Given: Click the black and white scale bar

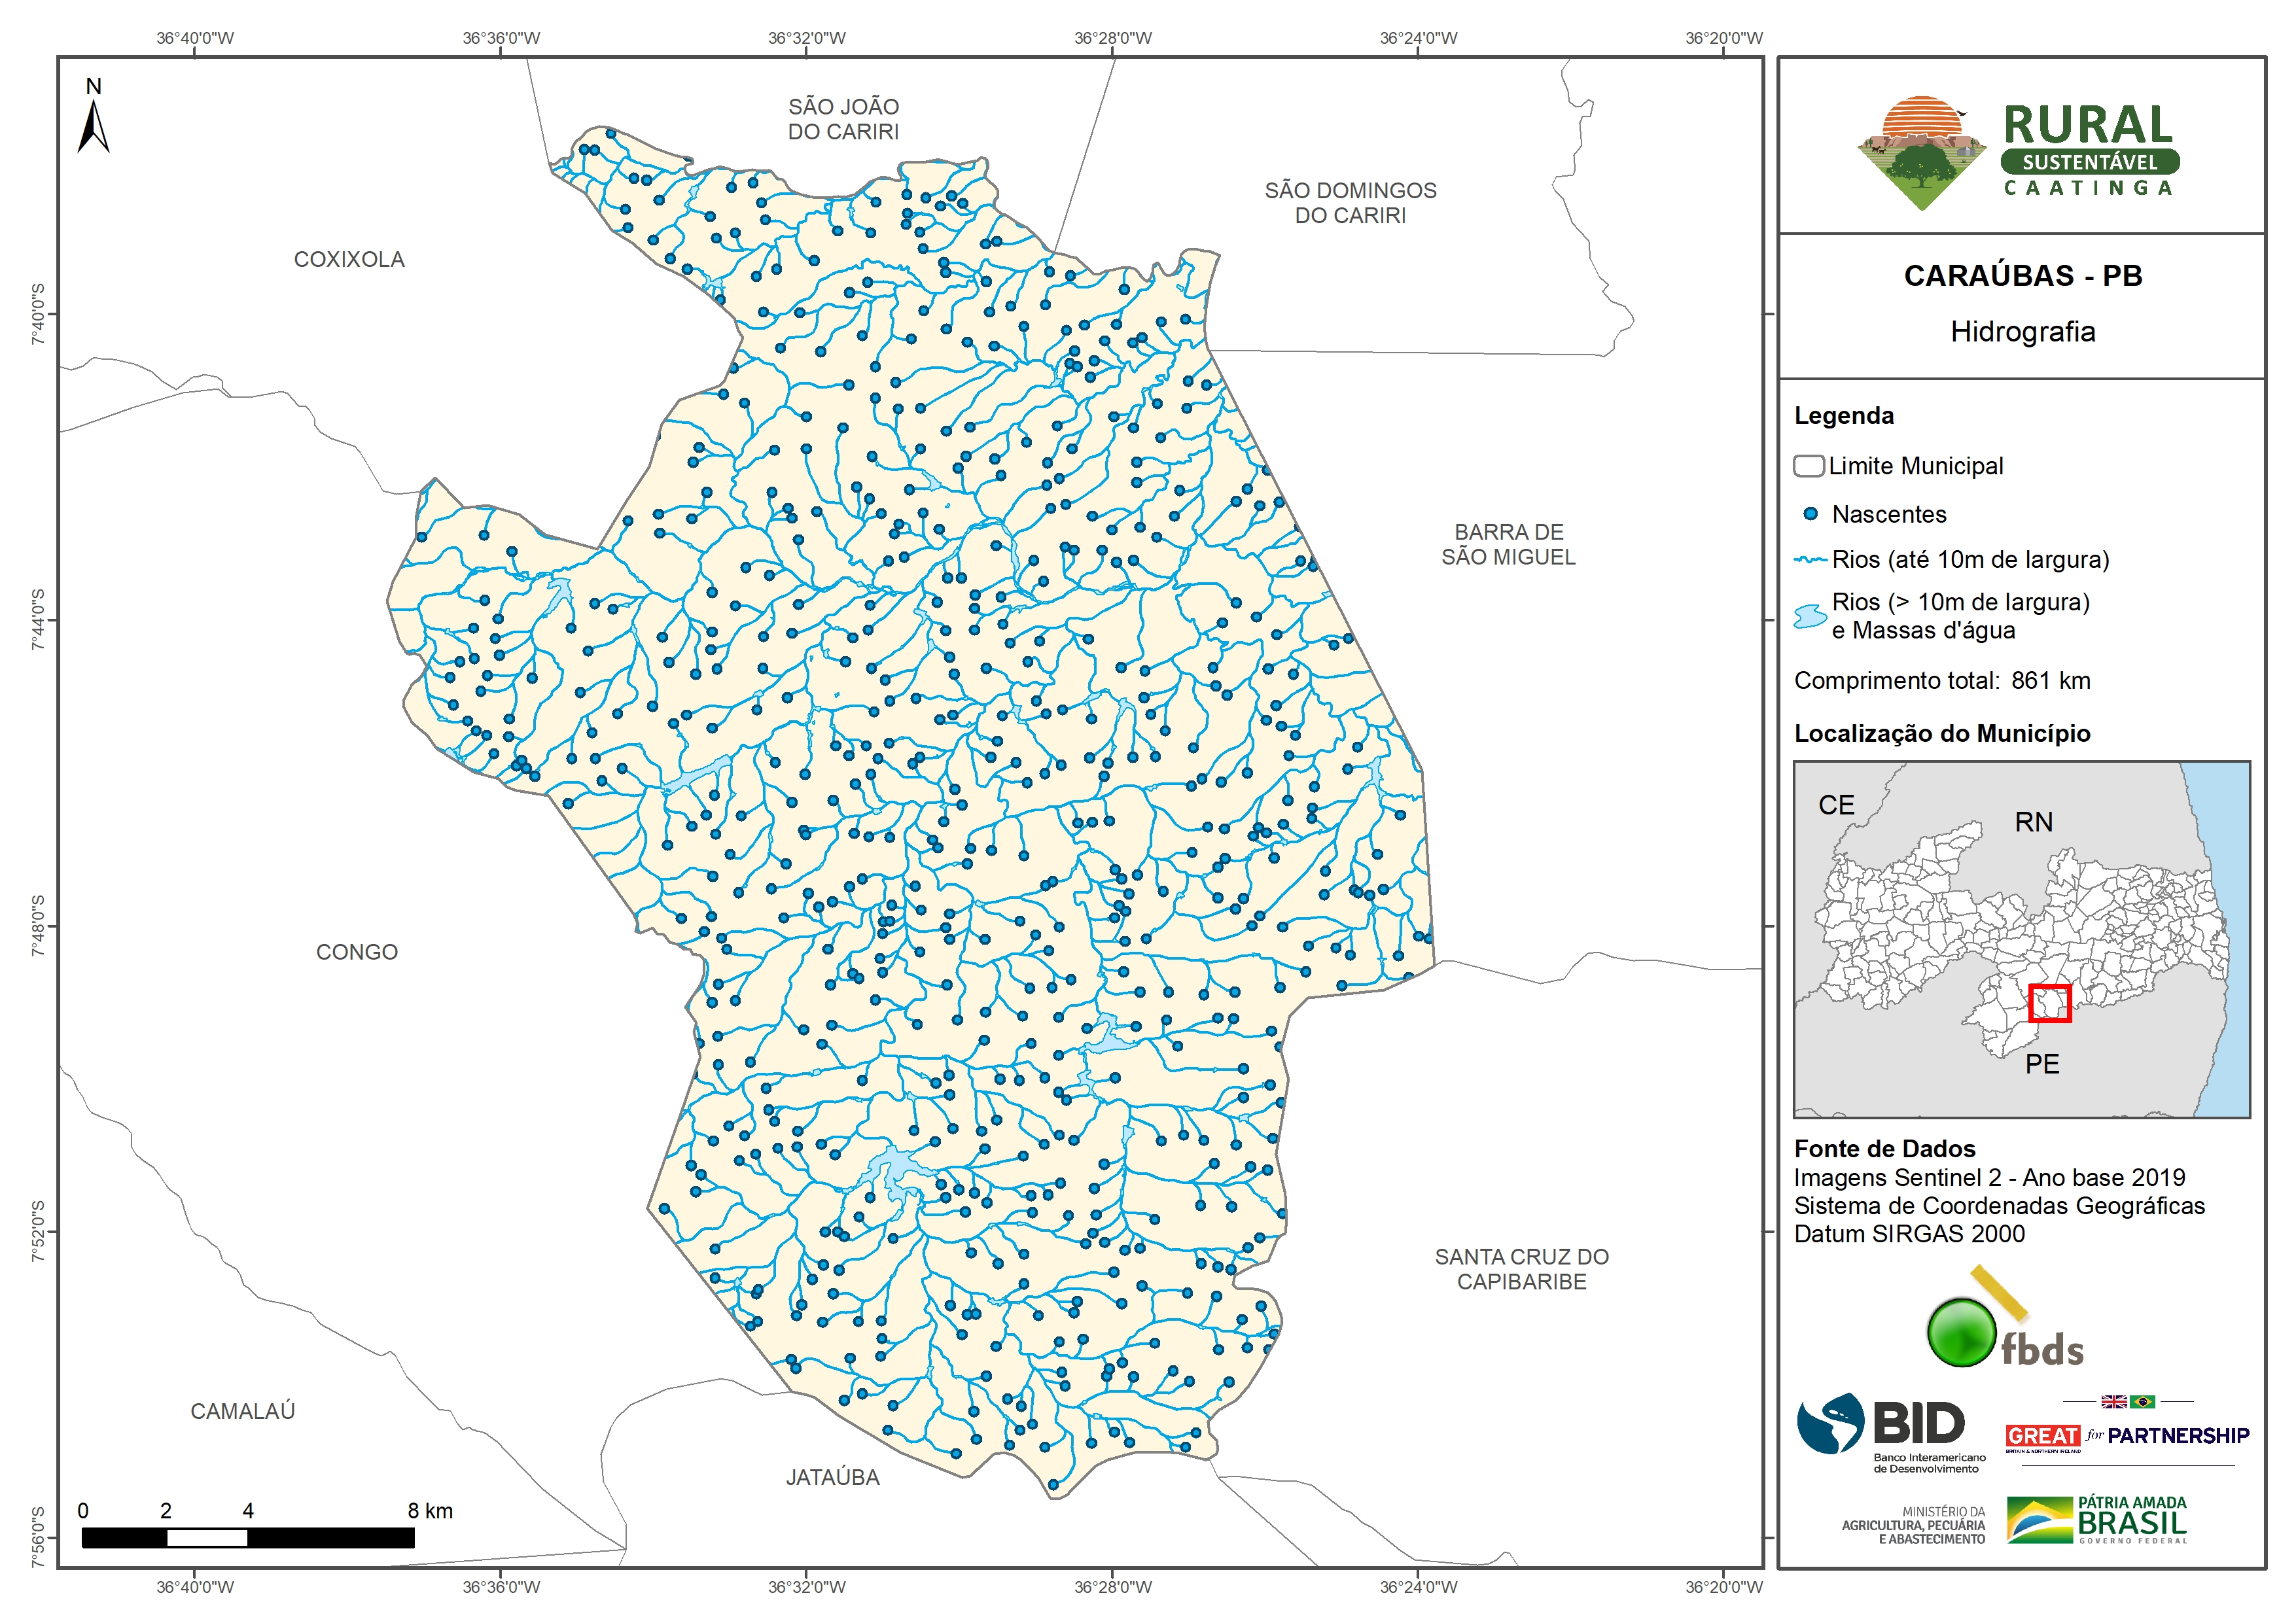Looking at the screenshot, I should pyautogui.click(x=247, y=1538).
